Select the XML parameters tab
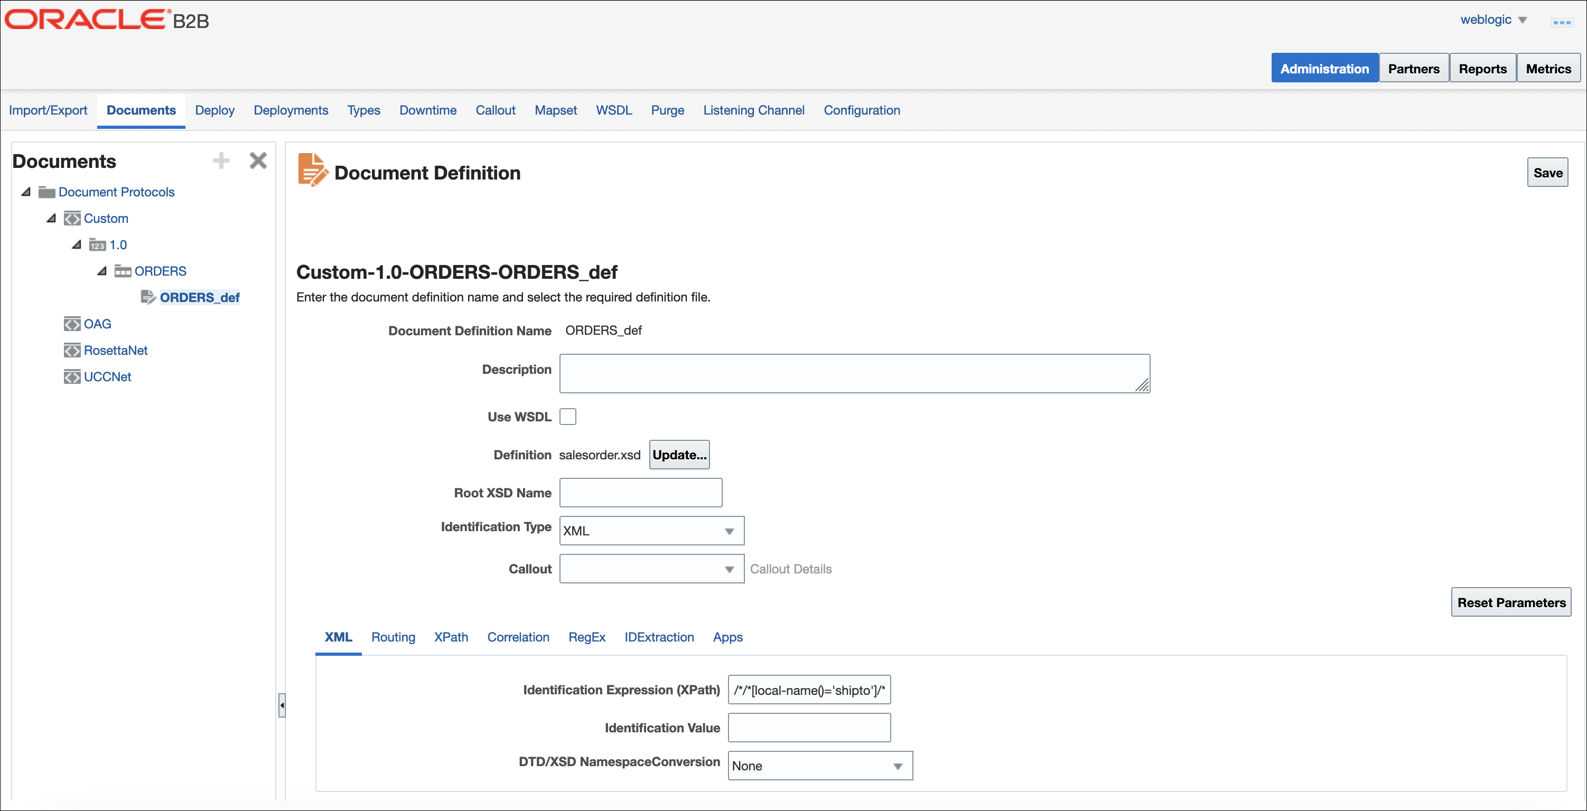The image size is (1587, 811). 338,637
